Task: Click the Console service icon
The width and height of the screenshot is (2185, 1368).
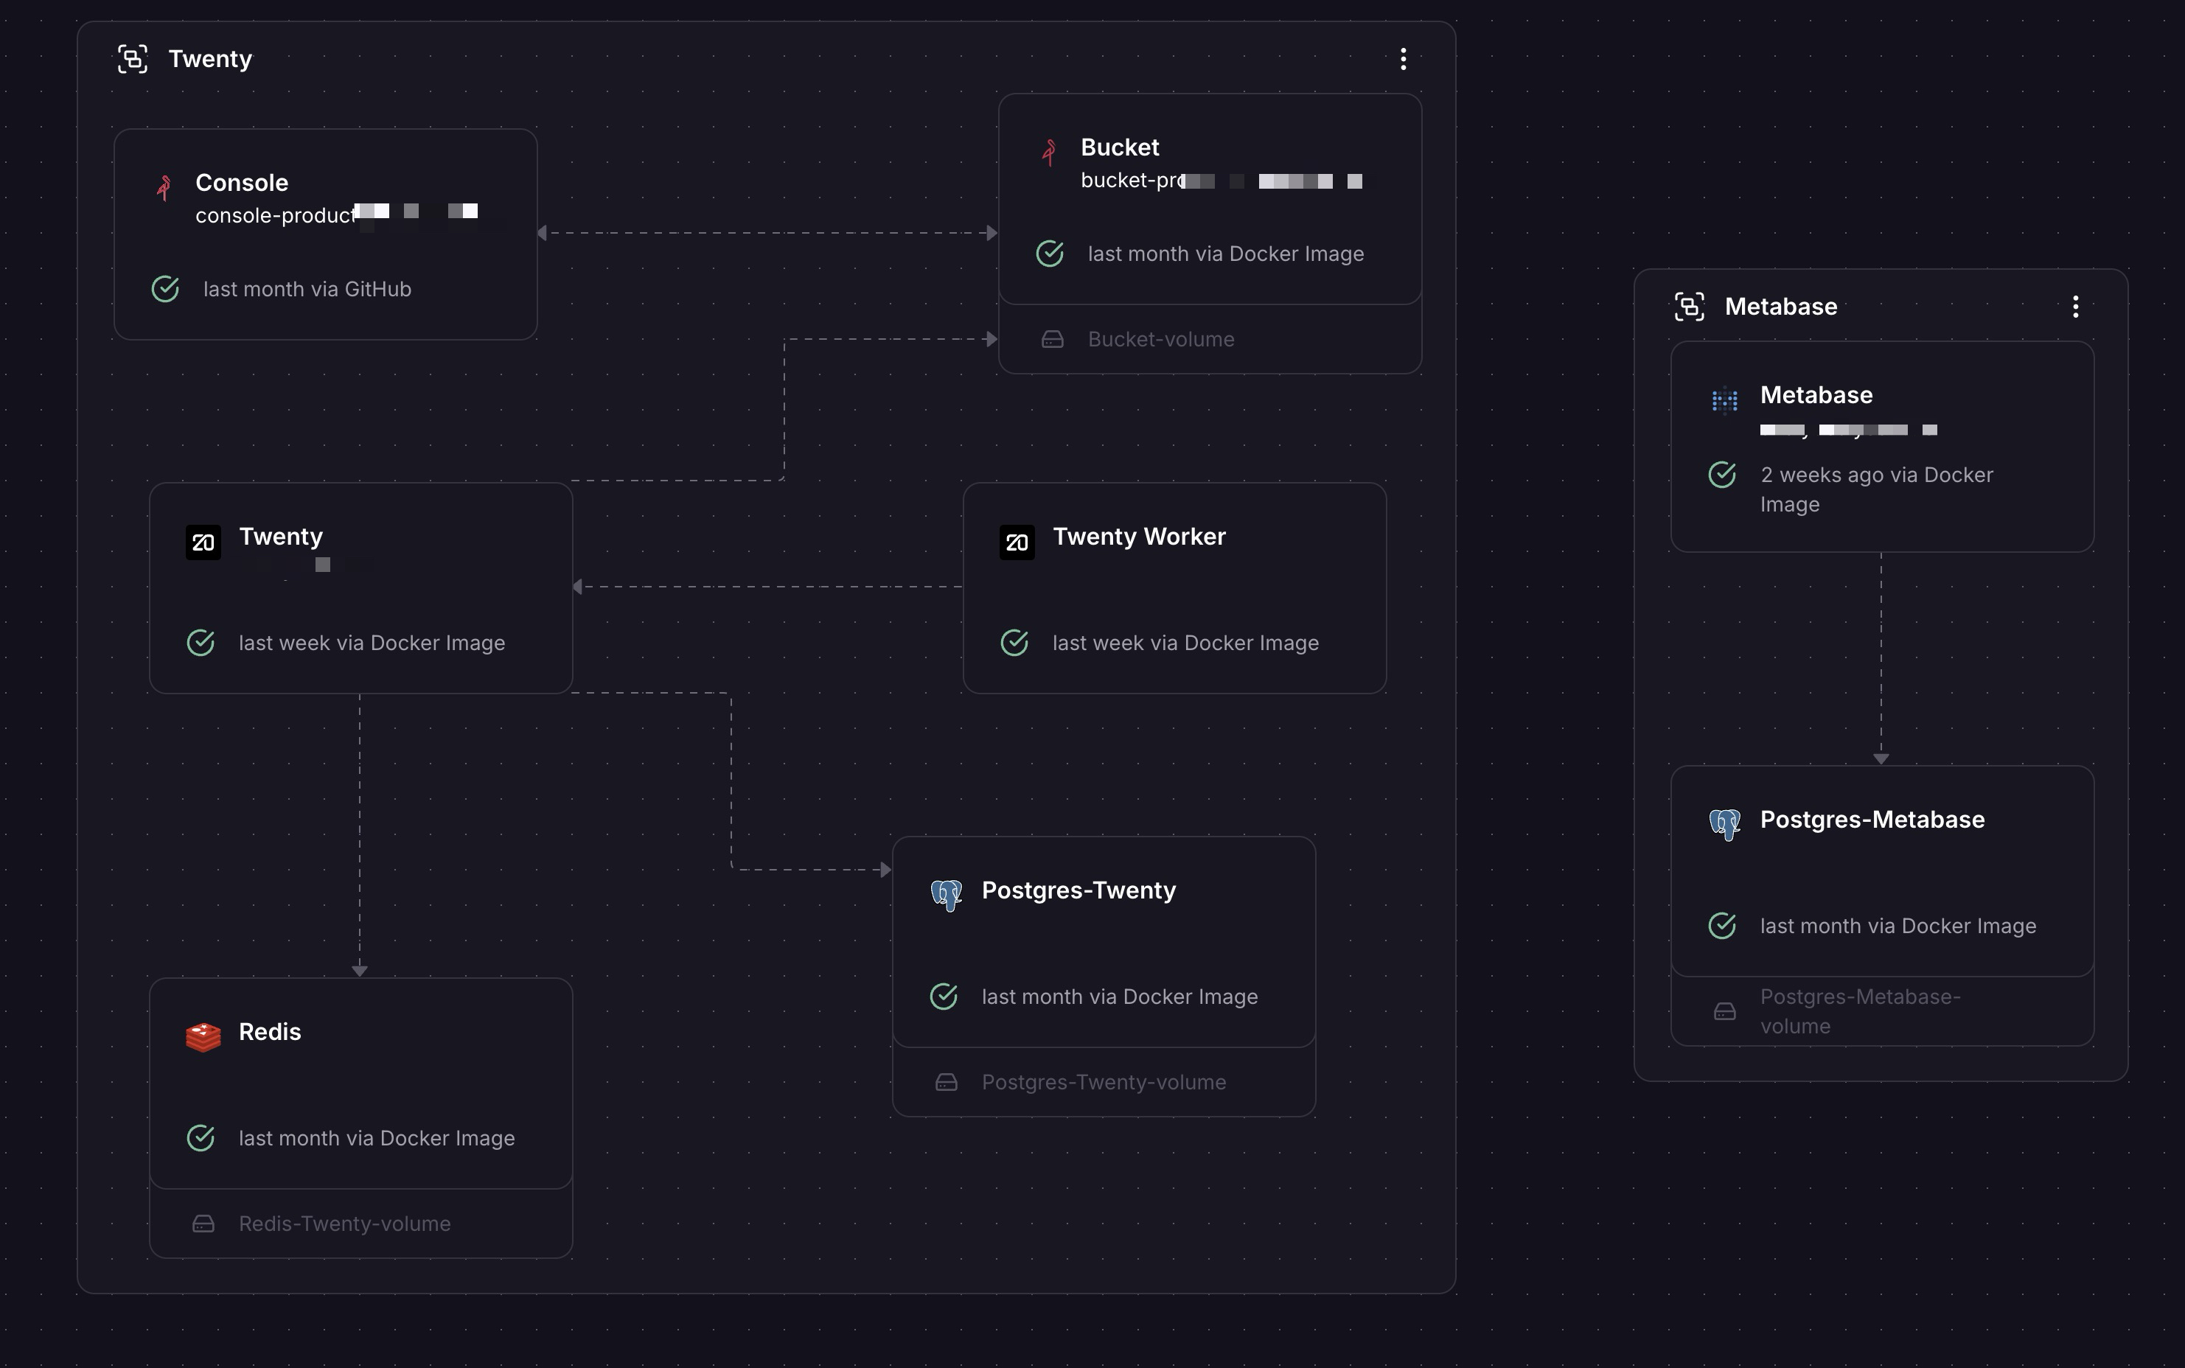Action: coord(164,187)
